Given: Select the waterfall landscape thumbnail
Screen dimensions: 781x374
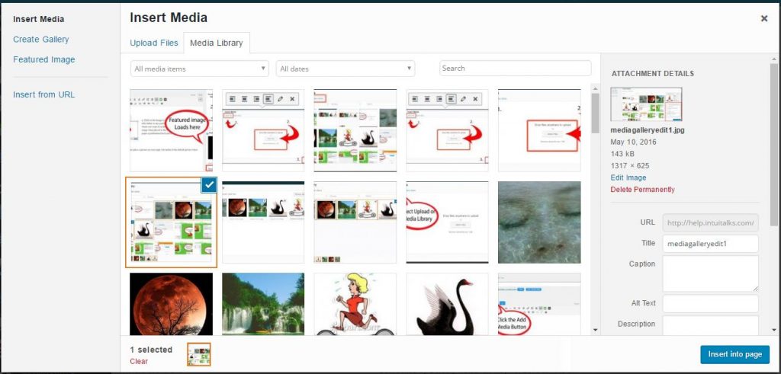Looking at the screenshot, I should point(263,304).
